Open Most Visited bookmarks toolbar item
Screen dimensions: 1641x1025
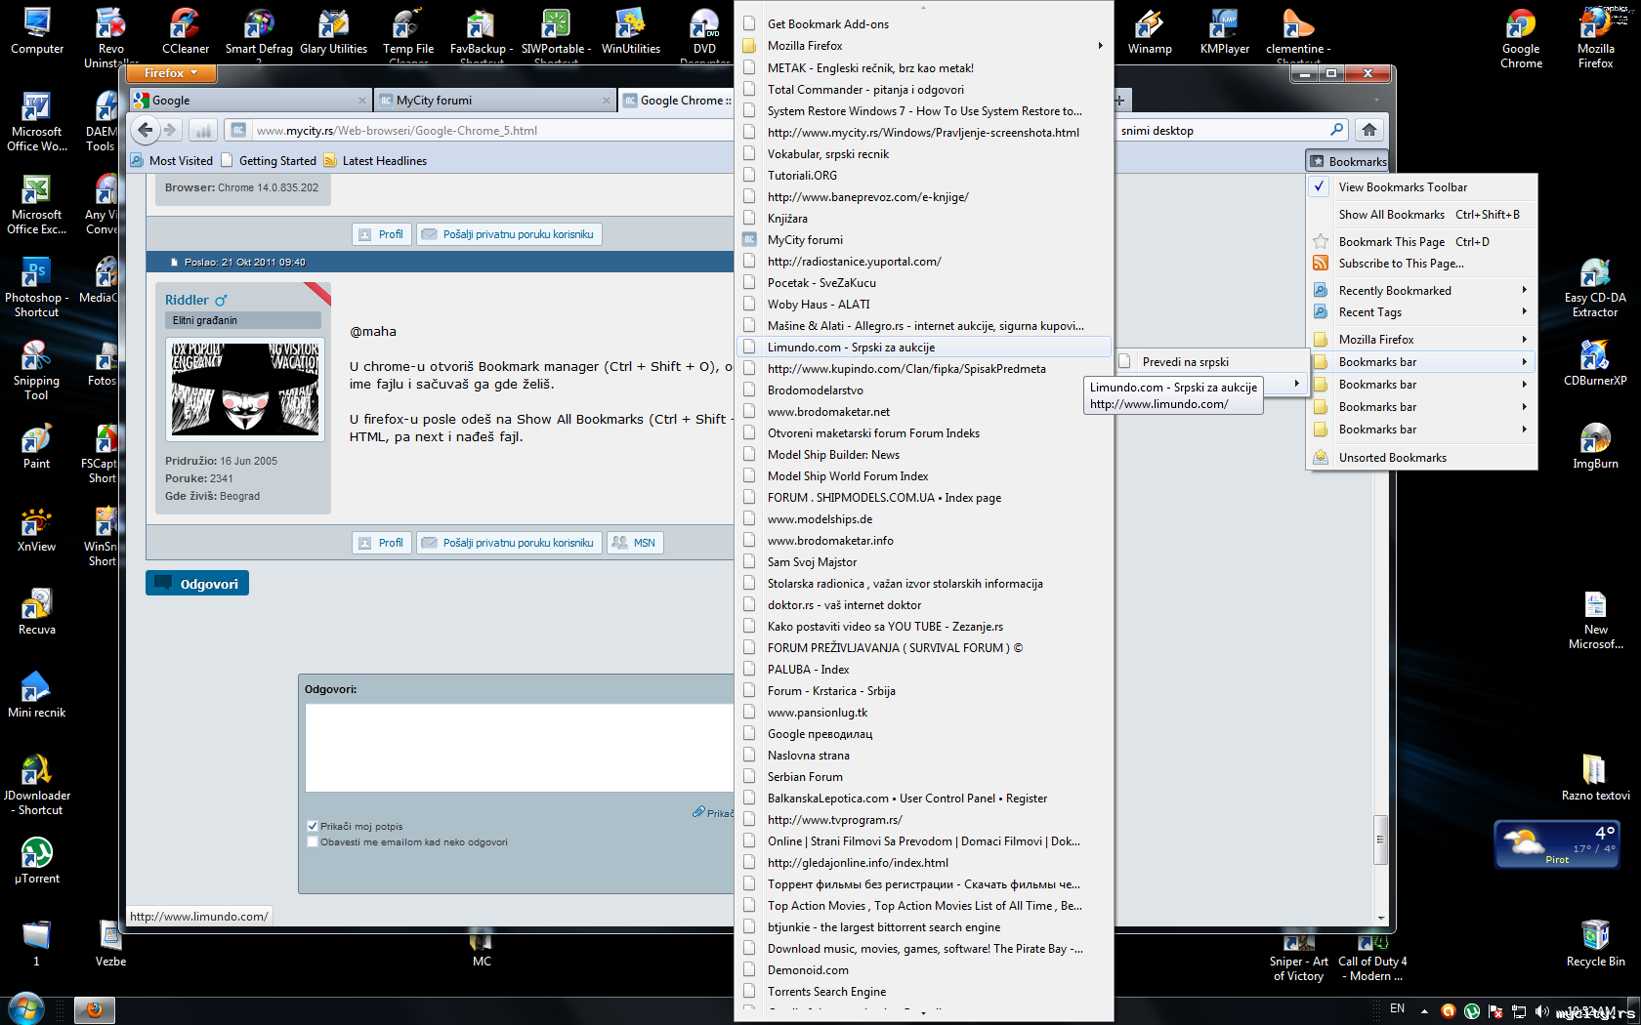tap(172, 161)
